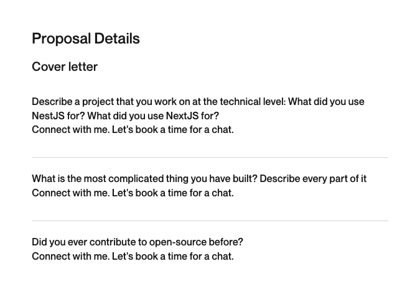
Task: Click the "Did you ever contribute to open-source" question
Action: pos(138,242)
